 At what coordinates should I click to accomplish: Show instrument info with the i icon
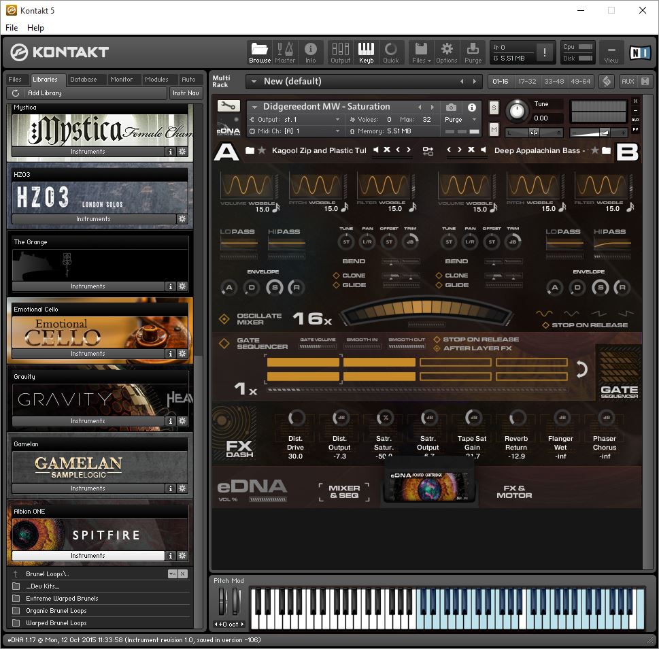coord(472,107)
